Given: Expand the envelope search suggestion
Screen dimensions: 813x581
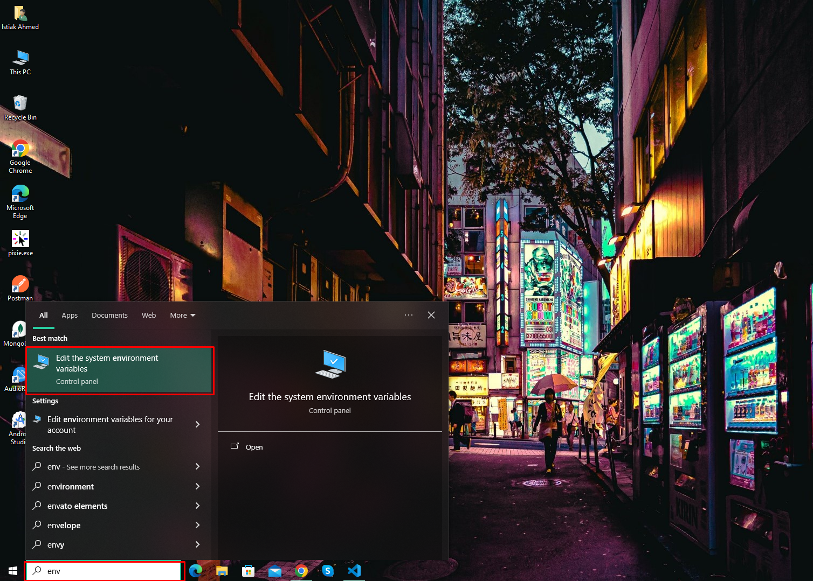Looking at the screenshot, I should [x=63, y=525].
